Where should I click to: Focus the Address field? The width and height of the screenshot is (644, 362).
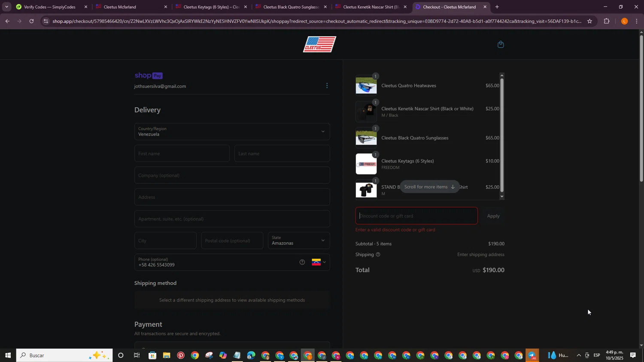(232, 197)
